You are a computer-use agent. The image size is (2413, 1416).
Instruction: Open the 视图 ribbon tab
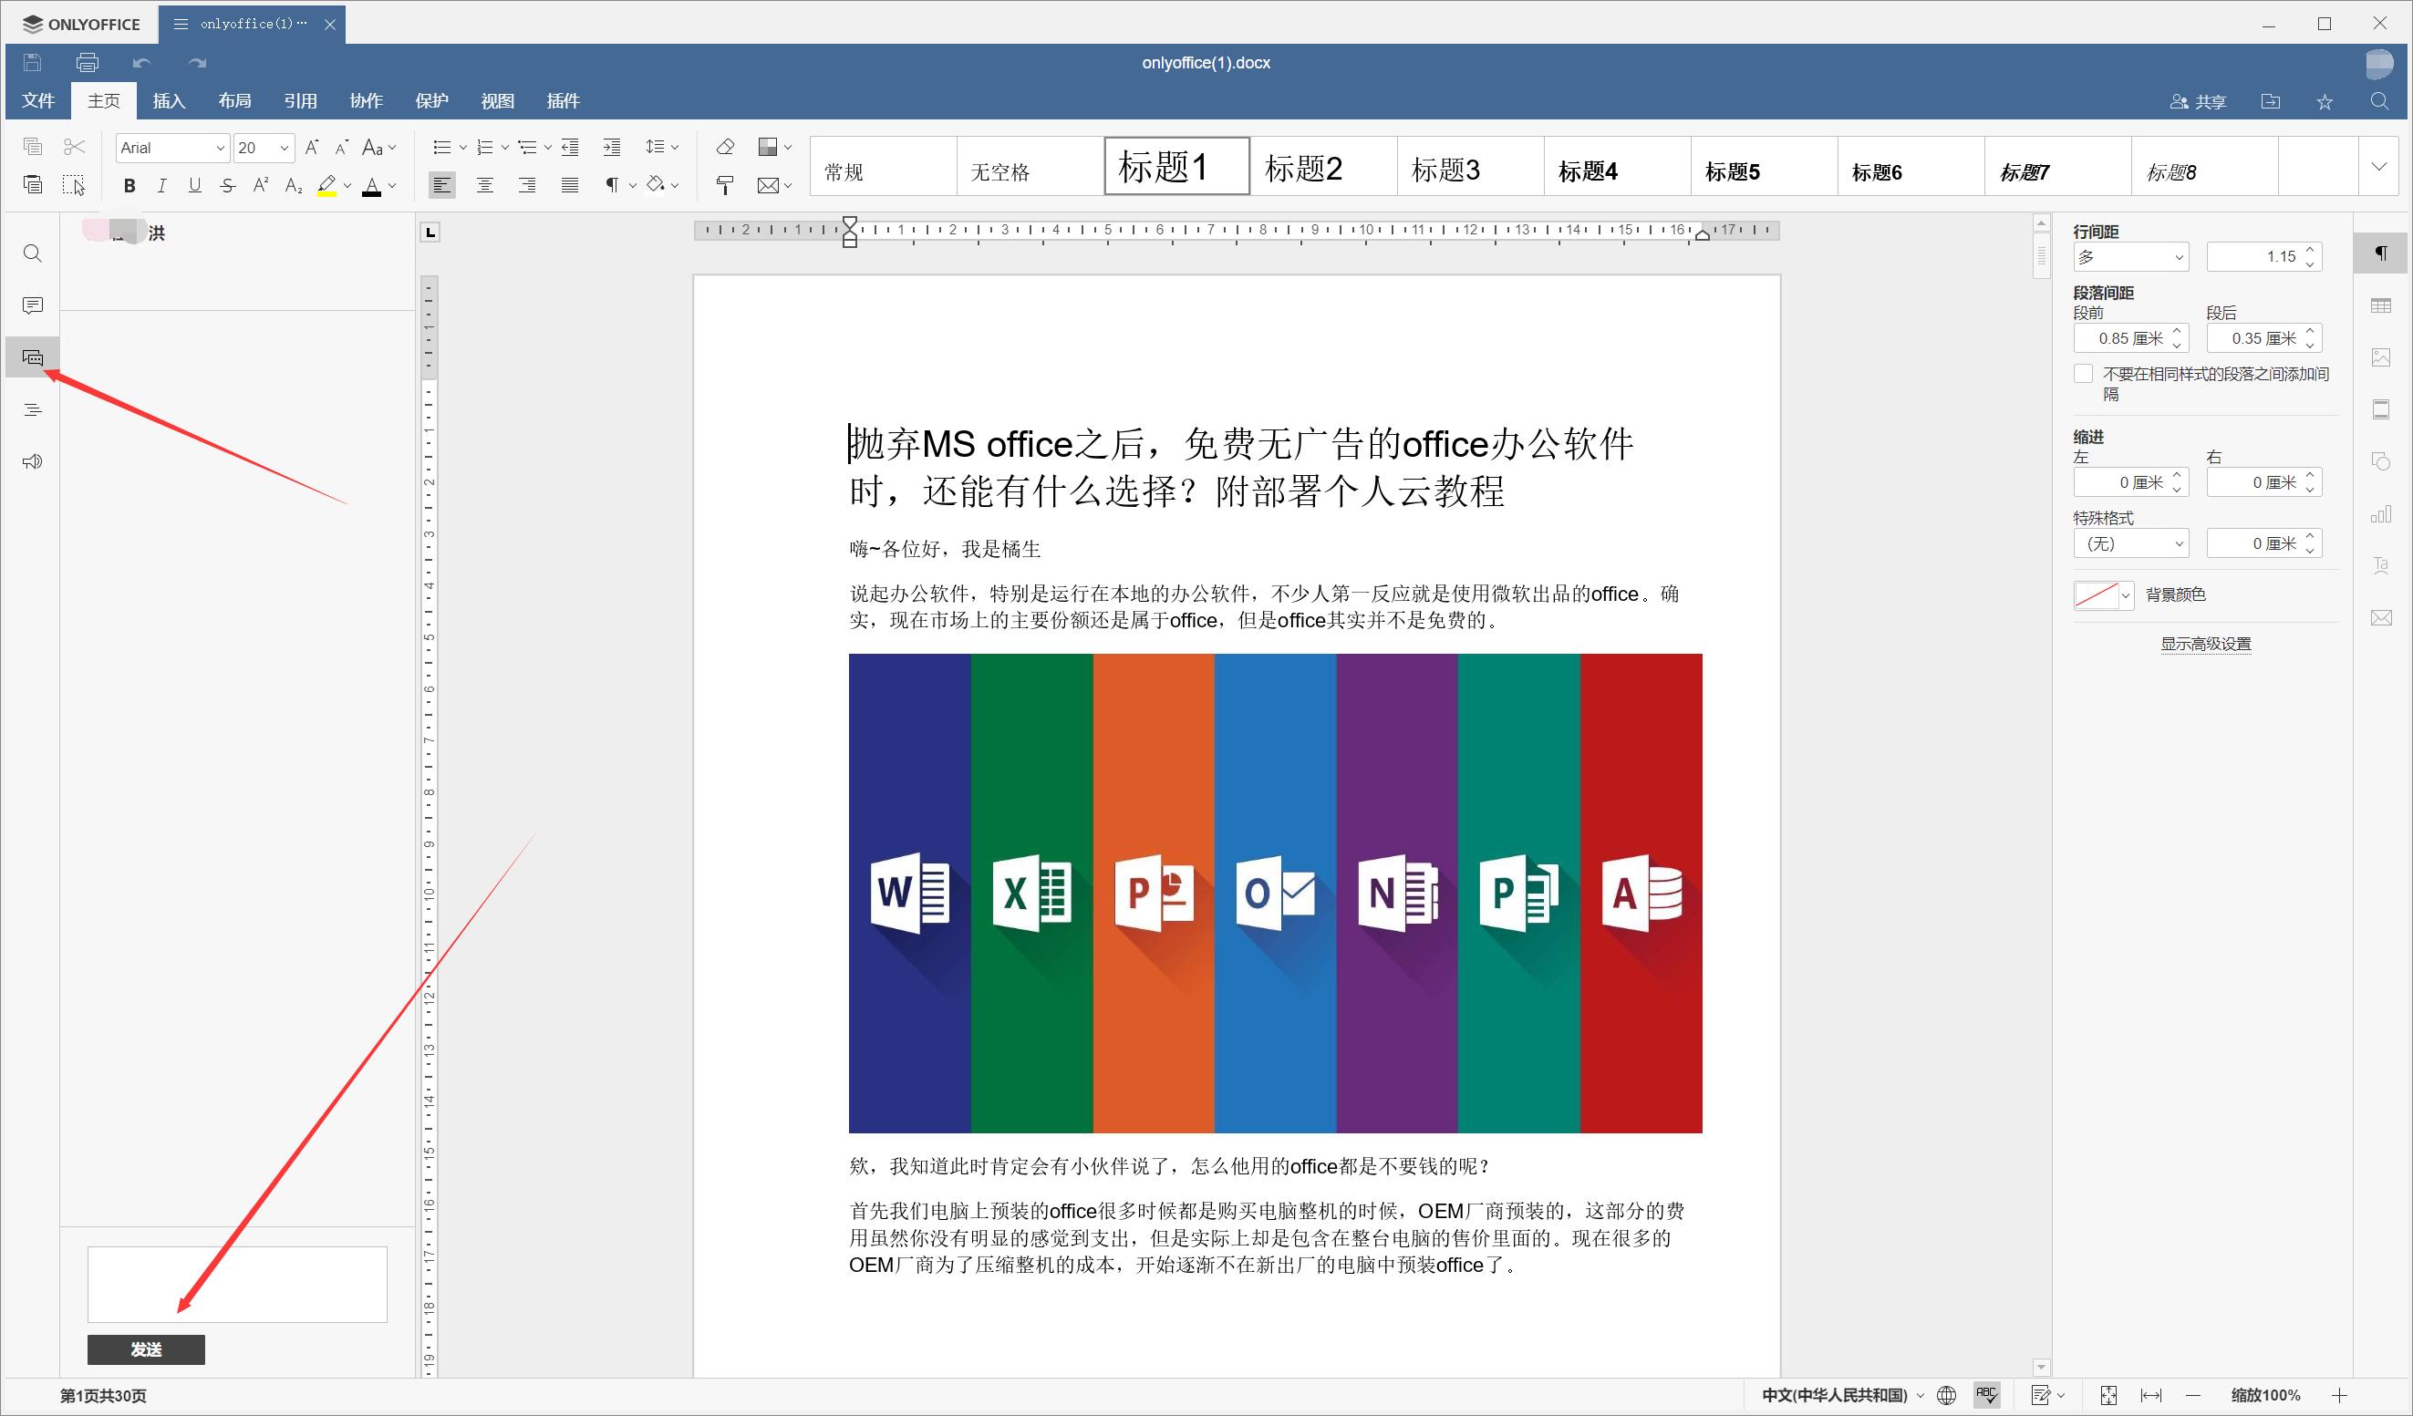pyautogui.click(x=498, y=100)
